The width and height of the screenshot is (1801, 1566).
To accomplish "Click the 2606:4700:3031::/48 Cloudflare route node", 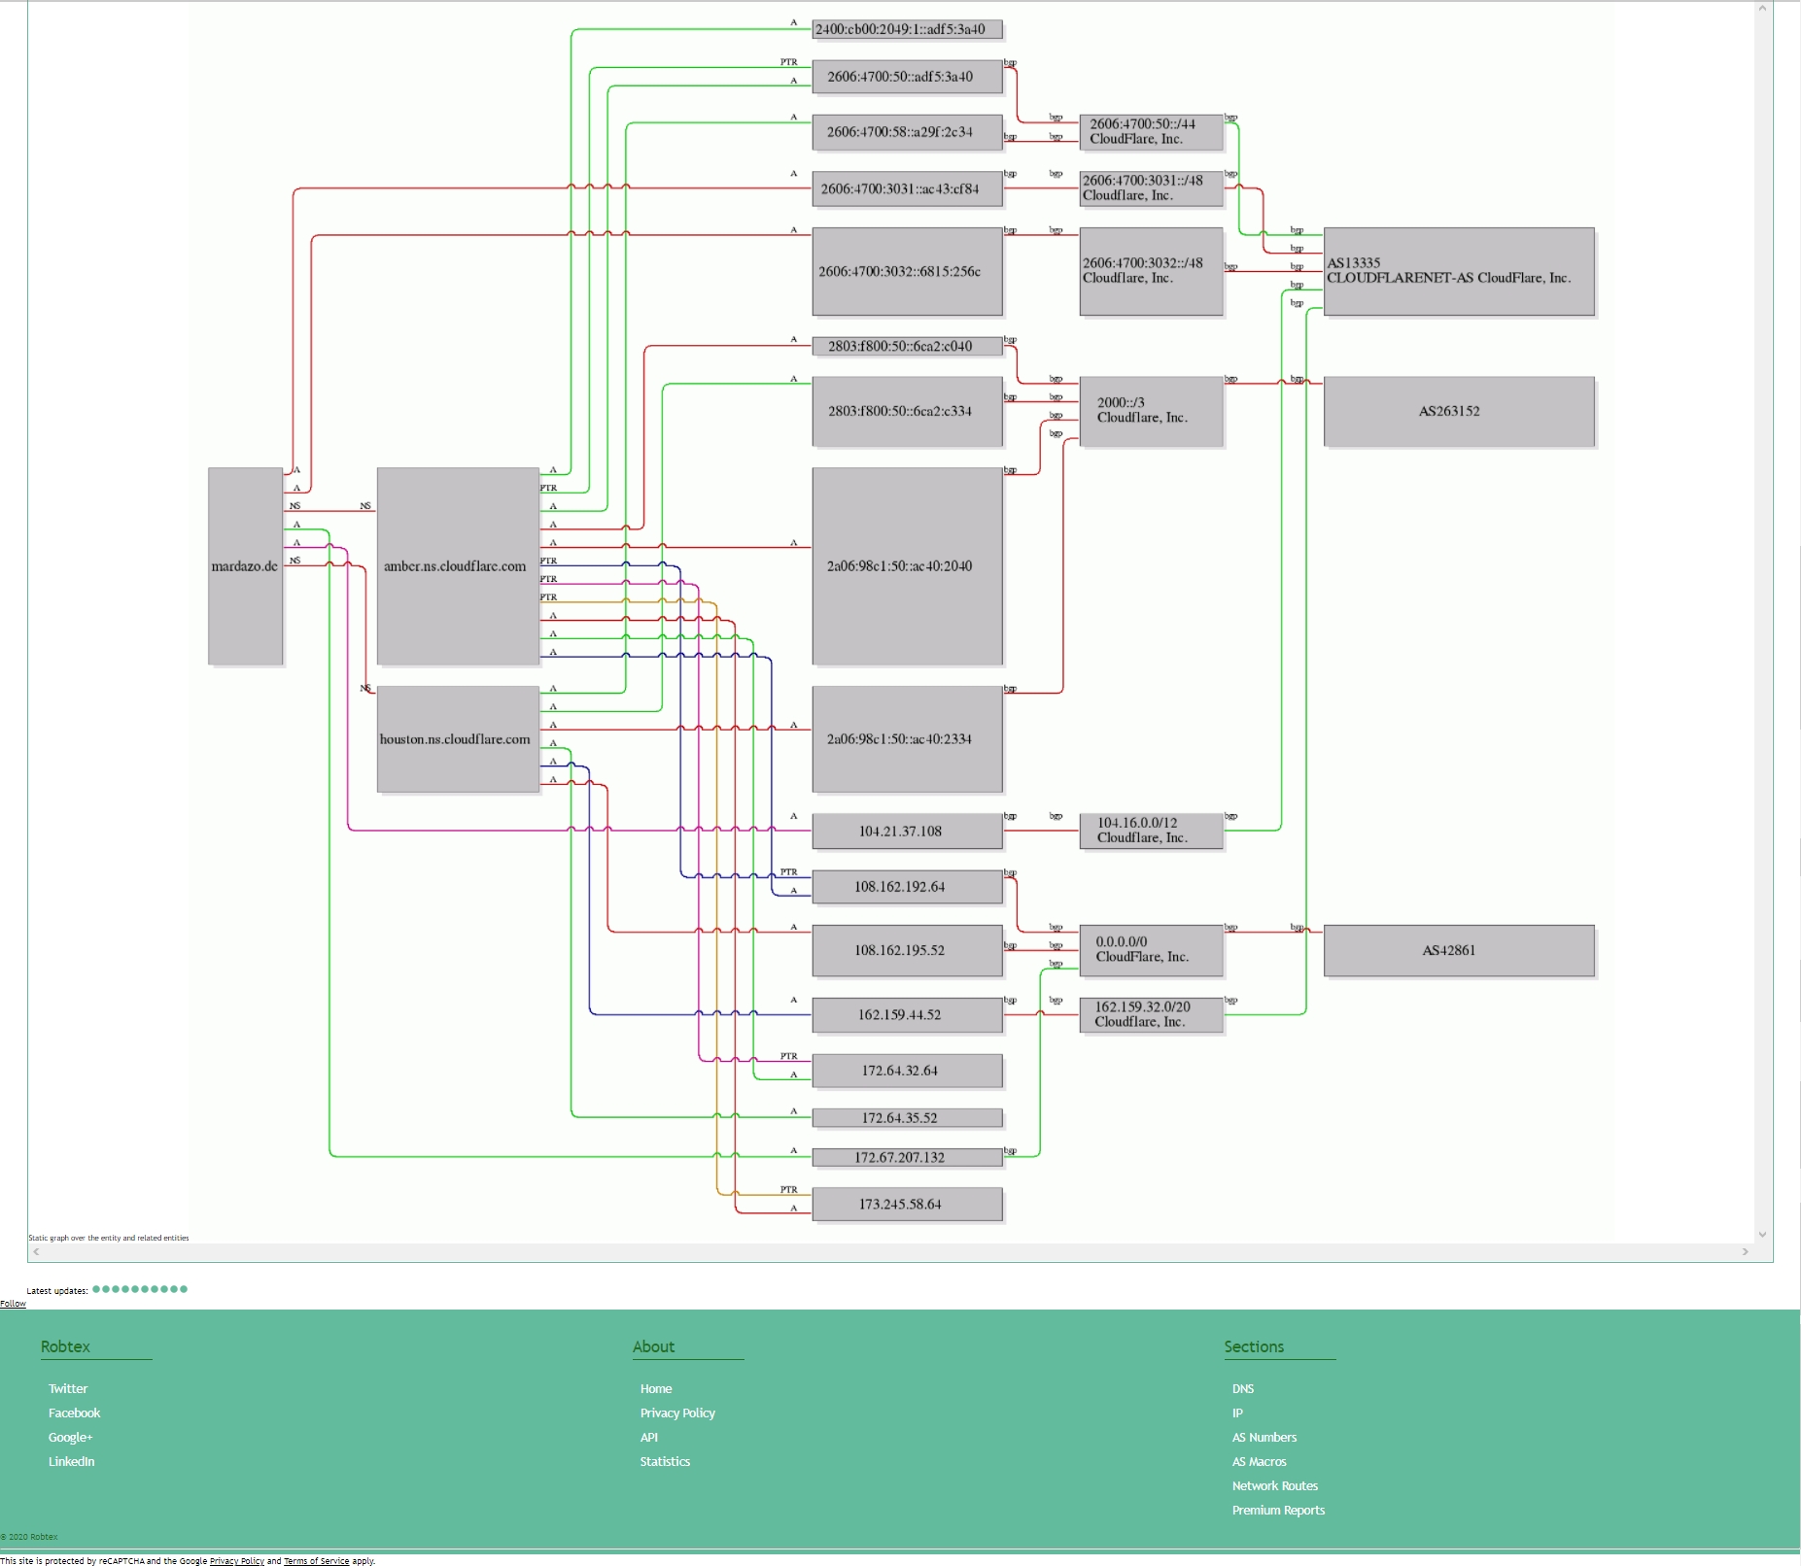I will 1151,188.
